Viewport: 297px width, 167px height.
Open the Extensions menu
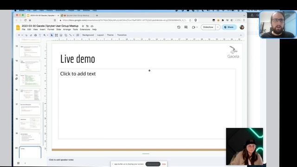point(85,30)
